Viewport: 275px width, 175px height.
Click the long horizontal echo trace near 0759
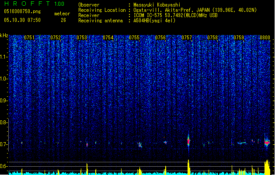pos(242,143)
